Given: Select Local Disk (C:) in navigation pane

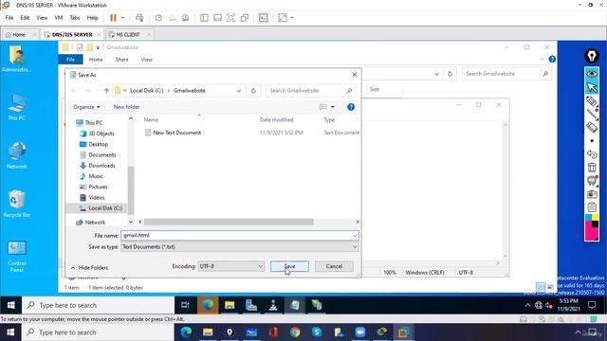Looking at the screenshot, I should click(101, 208).
